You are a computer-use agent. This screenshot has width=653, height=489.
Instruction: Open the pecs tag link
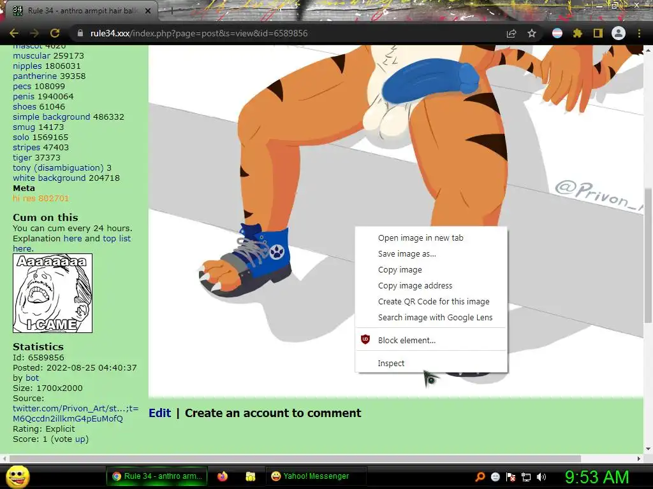tap(22, 86)
